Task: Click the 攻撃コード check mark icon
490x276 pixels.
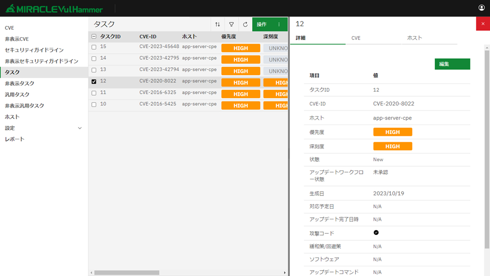Action: point(376,233)
